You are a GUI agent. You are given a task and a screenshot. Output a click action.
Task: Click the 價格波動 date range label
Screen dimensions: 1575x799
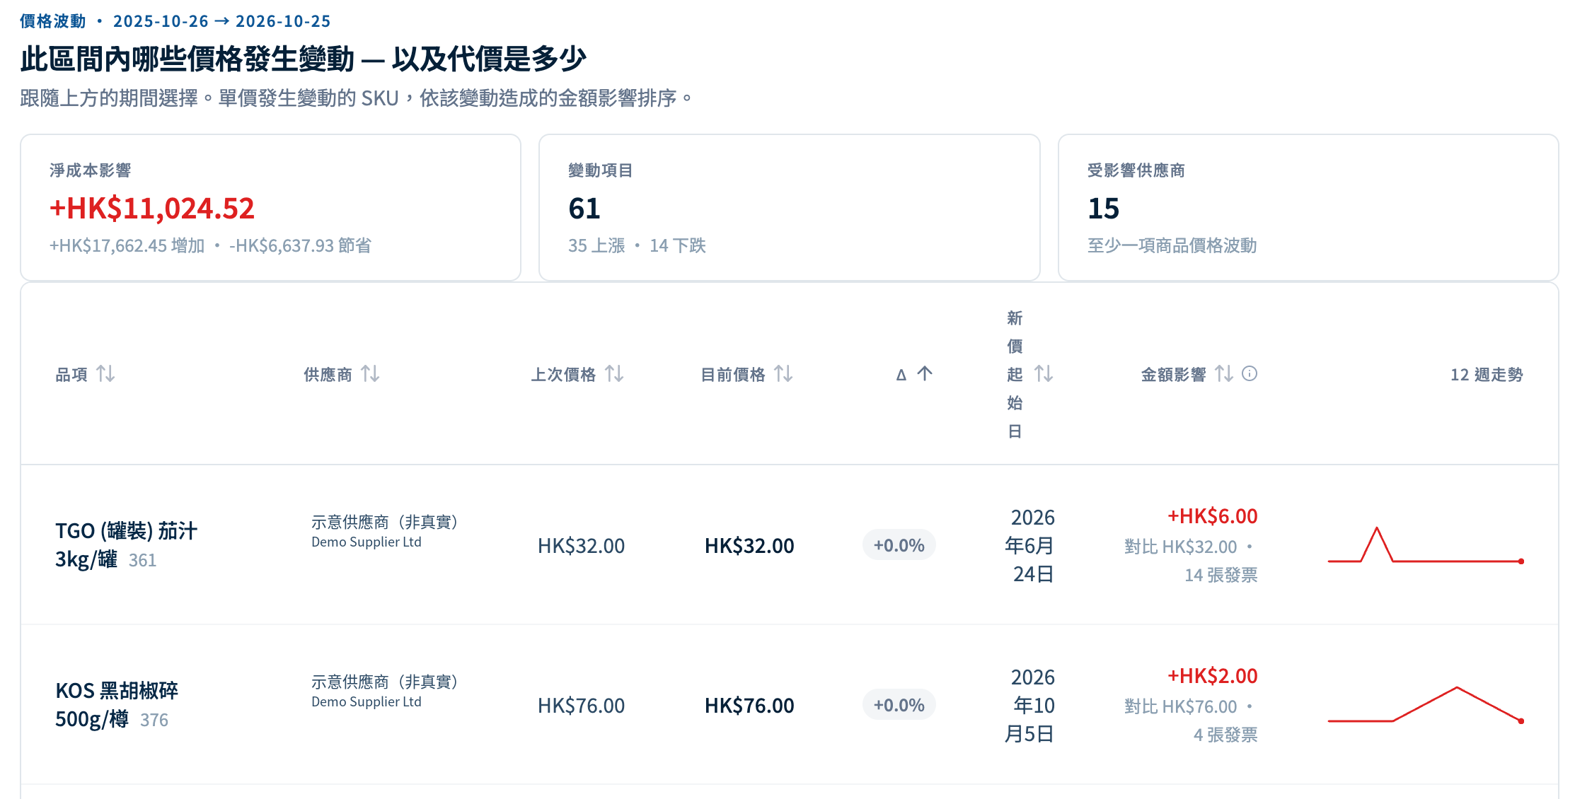pos(175,21)
